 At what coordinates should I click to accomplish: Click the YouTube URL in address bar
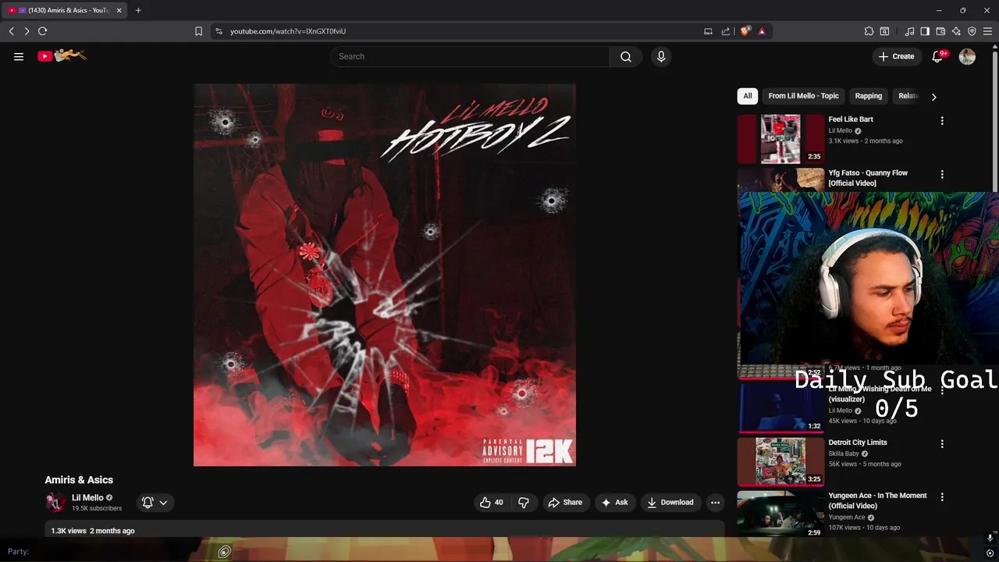288,31
